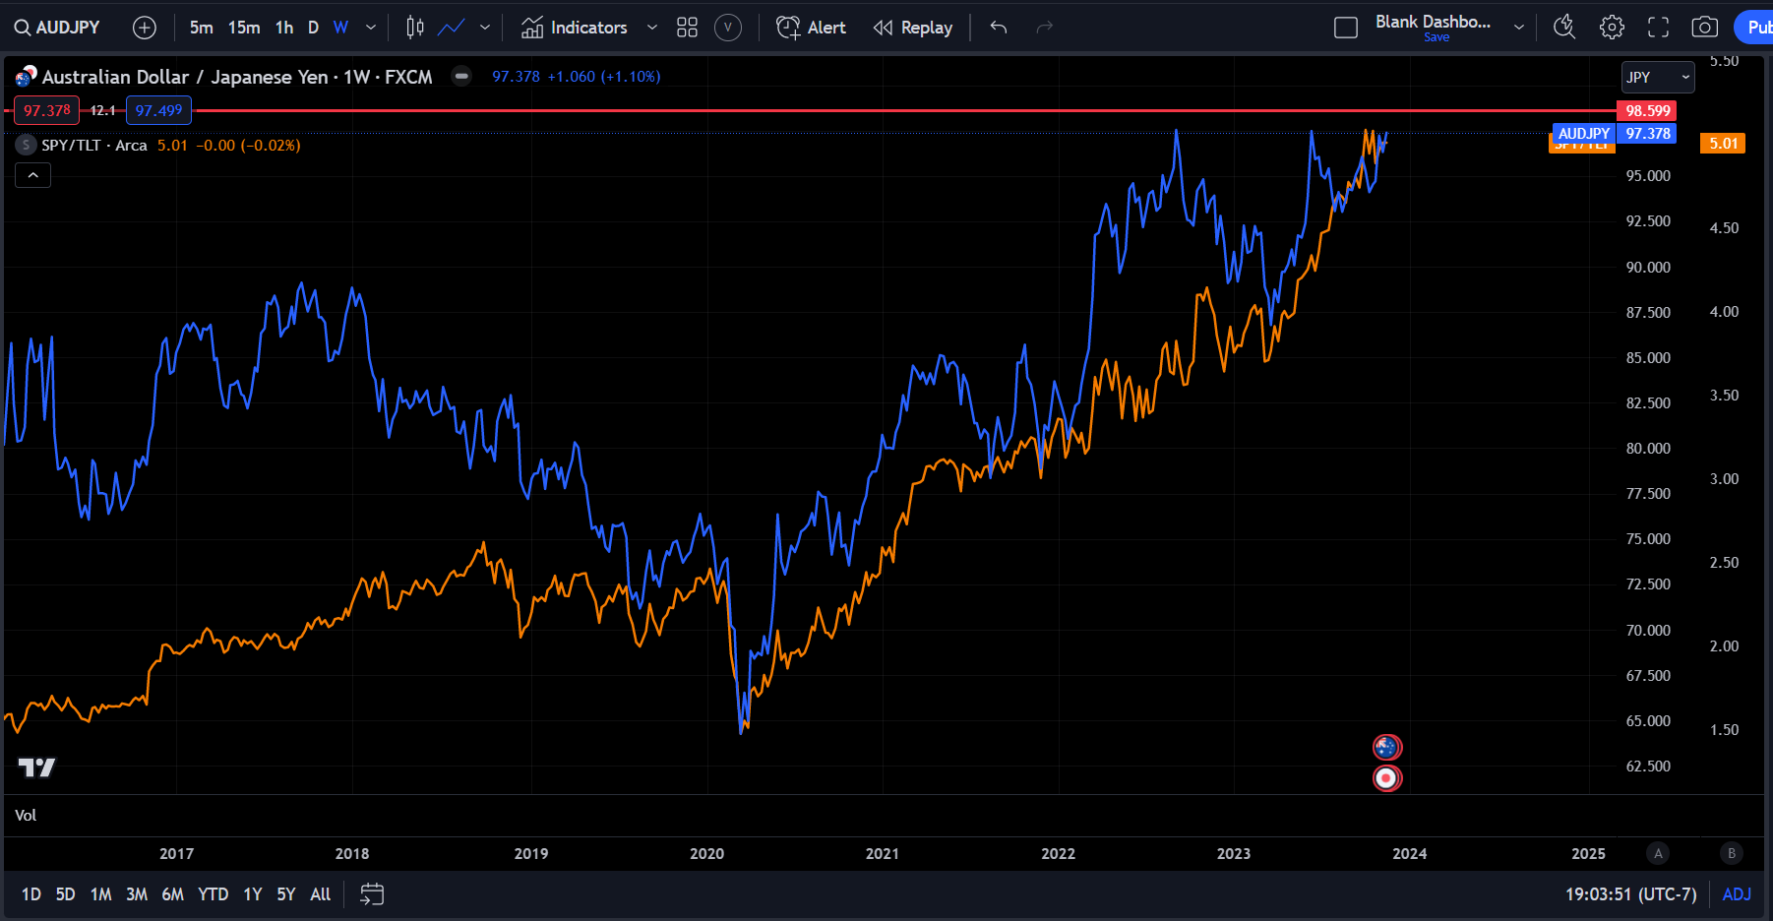Switch to the Weekly W timeframe
Screen dimensions: 1773x921
[x=340, y=27]
